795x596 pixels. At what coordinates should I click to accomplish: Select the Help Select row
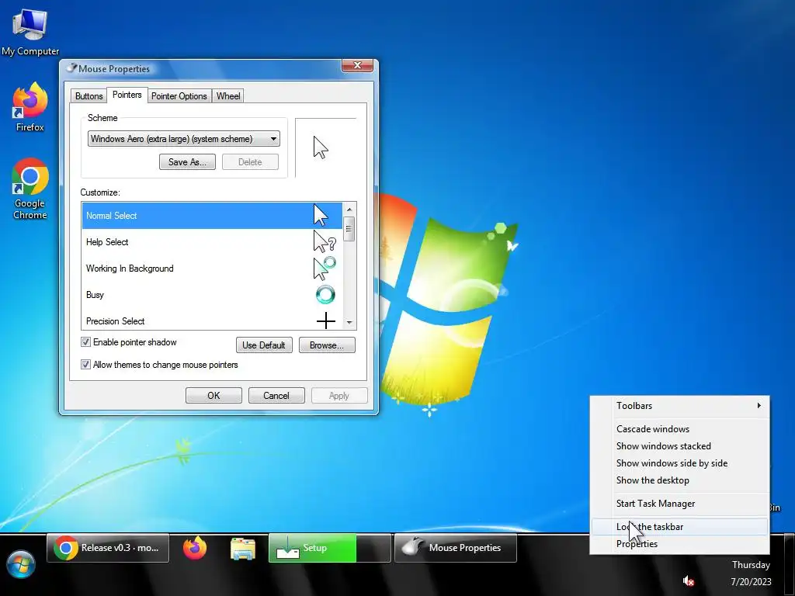pyautogui.click(x=212, y=242)
